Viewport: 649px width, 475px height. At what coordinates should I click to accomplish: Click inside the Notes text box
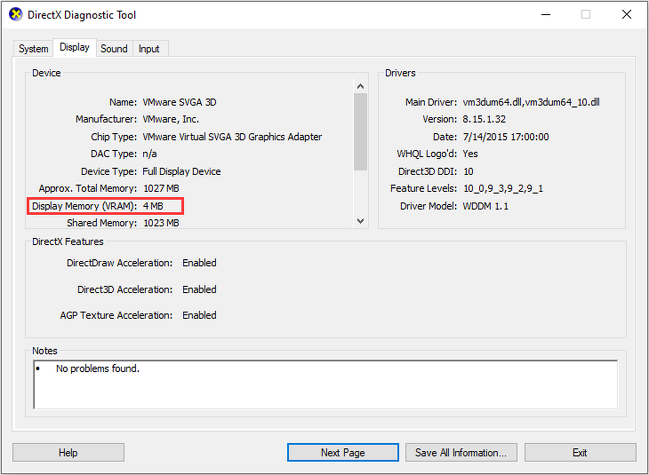tap(326, 384)
